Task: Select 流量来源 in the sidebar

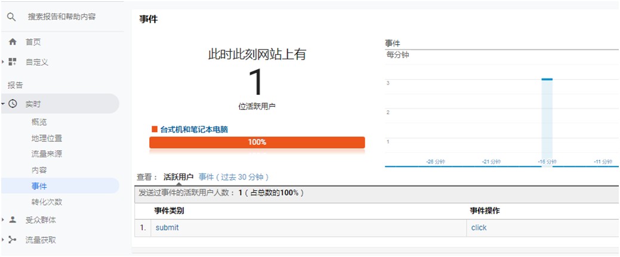Action: tap(47, 154)
